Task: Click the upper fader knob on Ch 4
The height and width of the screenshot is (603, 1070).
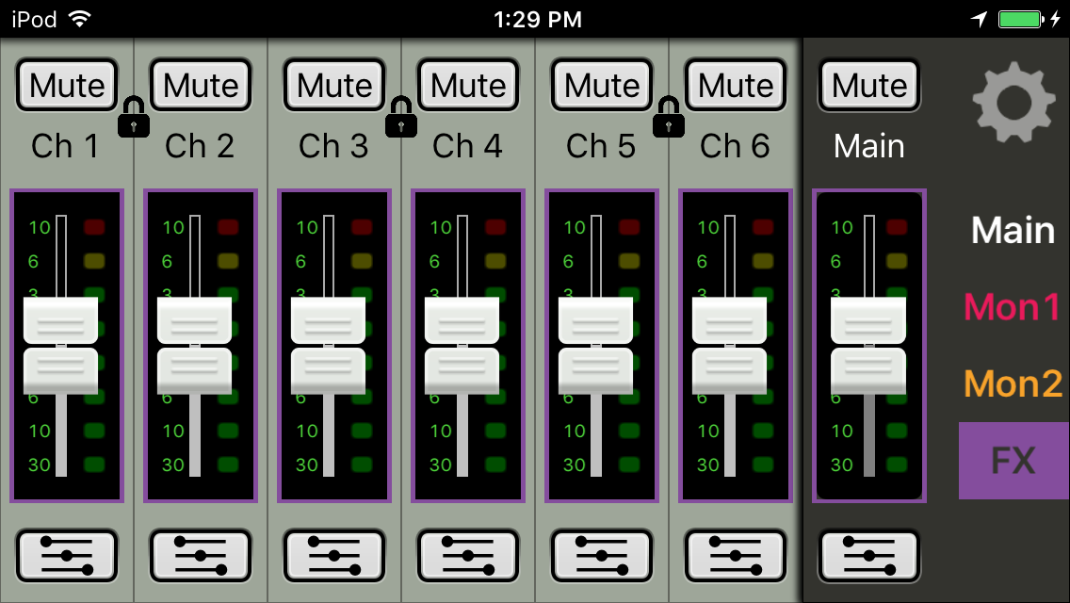Action: pyautogui.click(x=462, y=320)
